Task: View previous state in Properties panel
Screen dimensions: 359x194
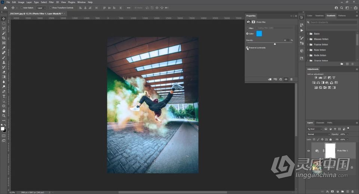Action: 275,79
